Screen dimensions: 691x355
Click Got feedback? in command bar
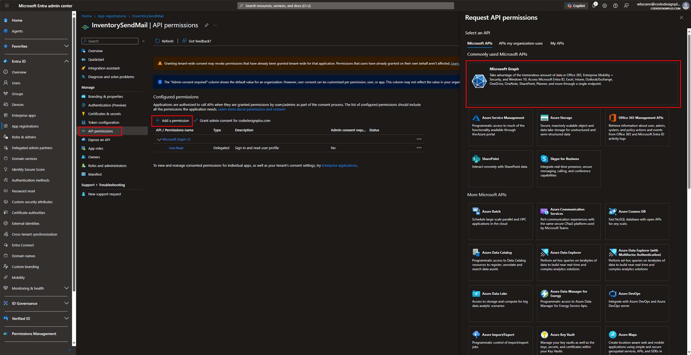click(x=197, y=41)
